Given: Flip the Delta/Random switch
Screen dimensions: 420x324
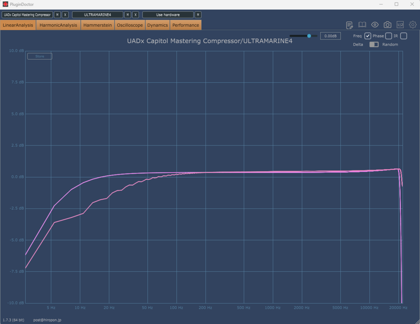Looking at the screenshot, I should 374,44.
